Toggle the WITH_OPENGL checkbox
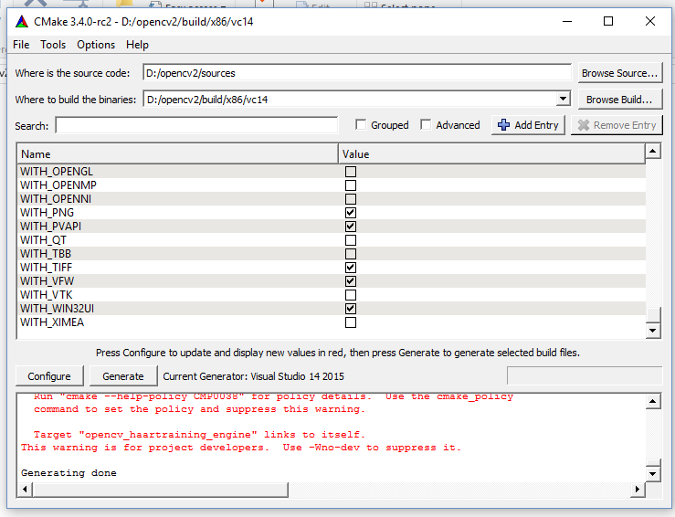 tap(351, 172)
